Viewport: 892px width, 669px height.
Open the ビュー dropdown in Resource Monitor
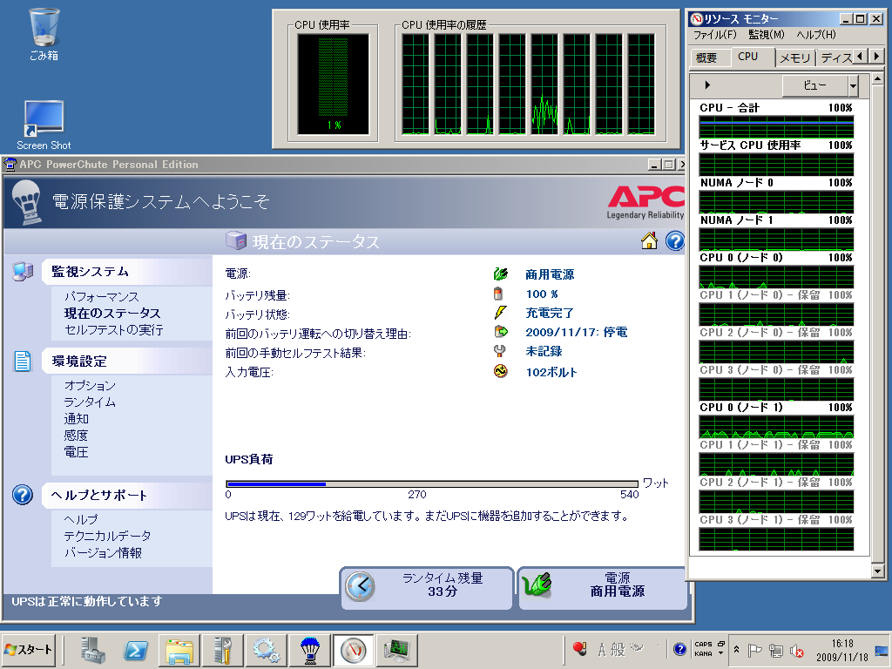817,84
